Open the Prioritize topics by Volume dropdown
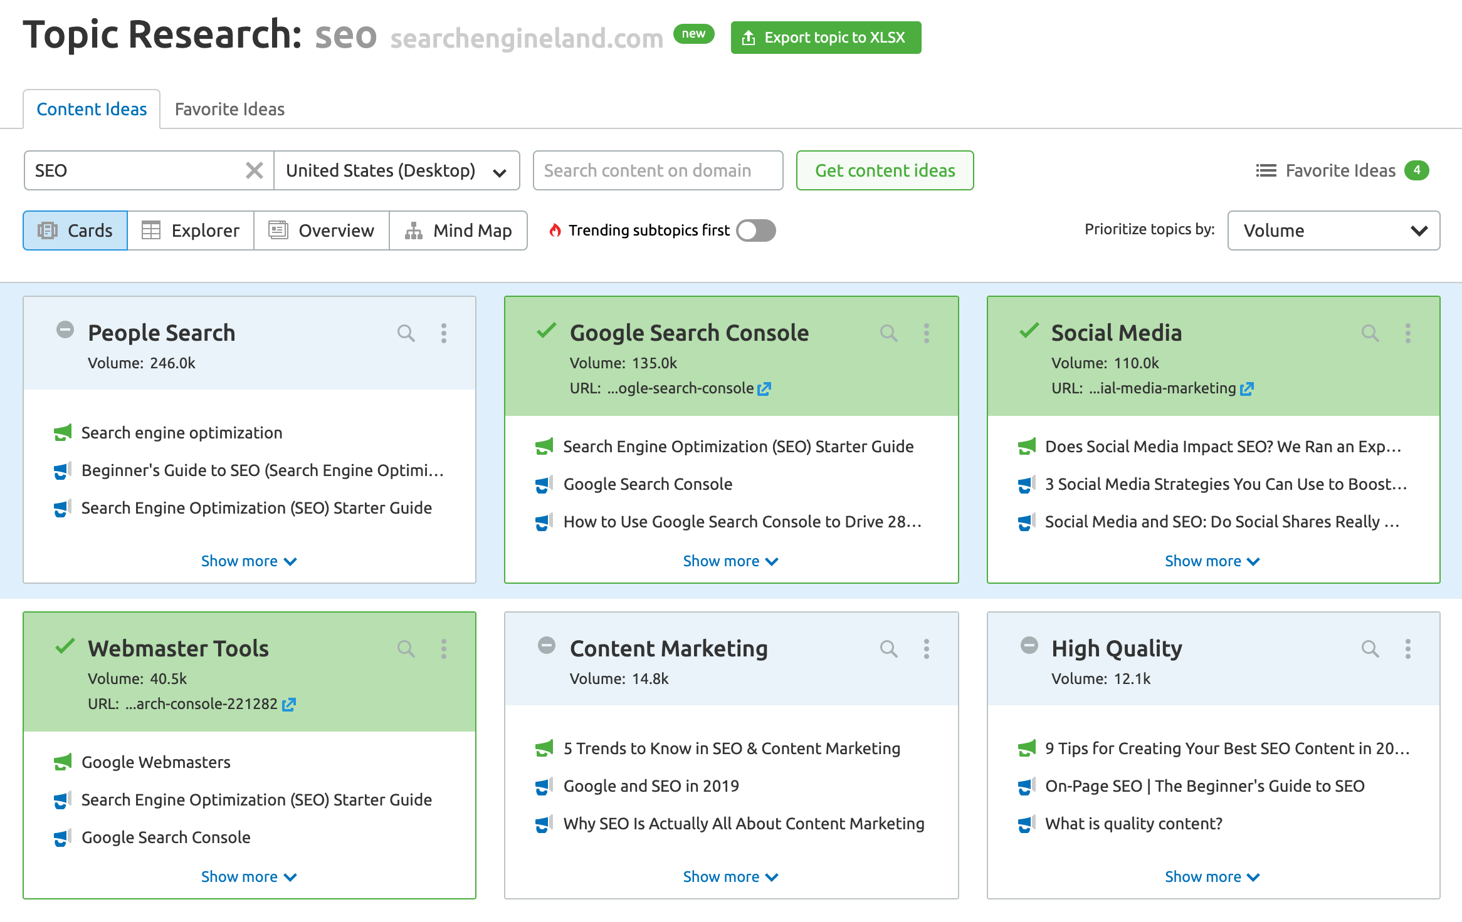 1333,230
